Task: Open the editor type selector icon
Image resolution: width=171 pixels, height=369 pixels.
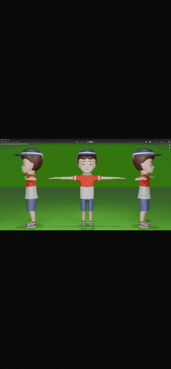Action: 2,142
